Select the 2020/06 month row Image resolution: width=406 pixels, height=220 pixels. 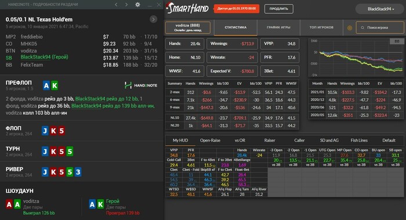356,107
